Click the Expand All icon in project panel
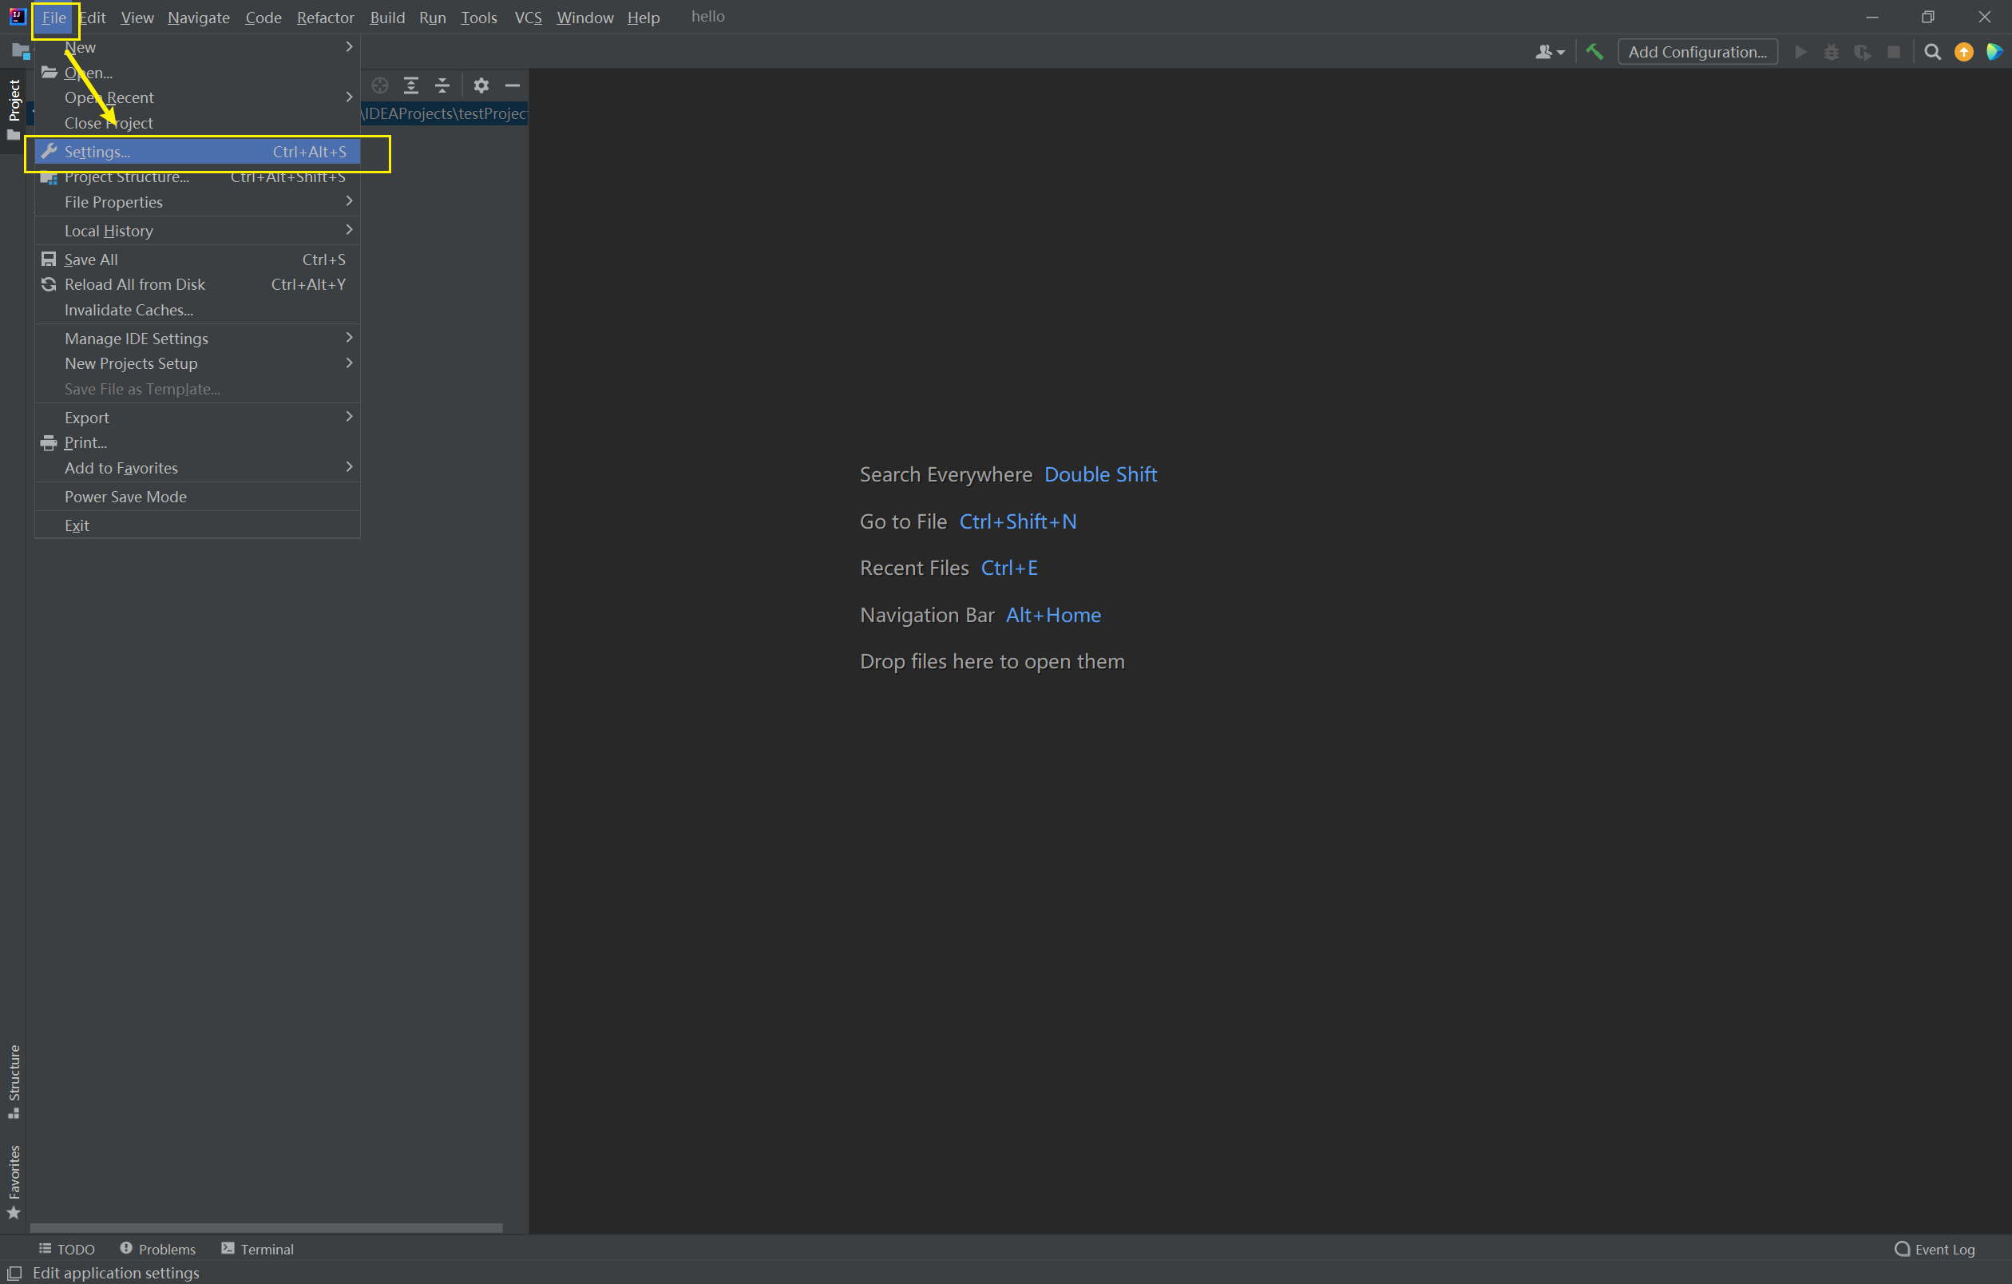Screen dimensions: 2012x1284 point(411,85)
